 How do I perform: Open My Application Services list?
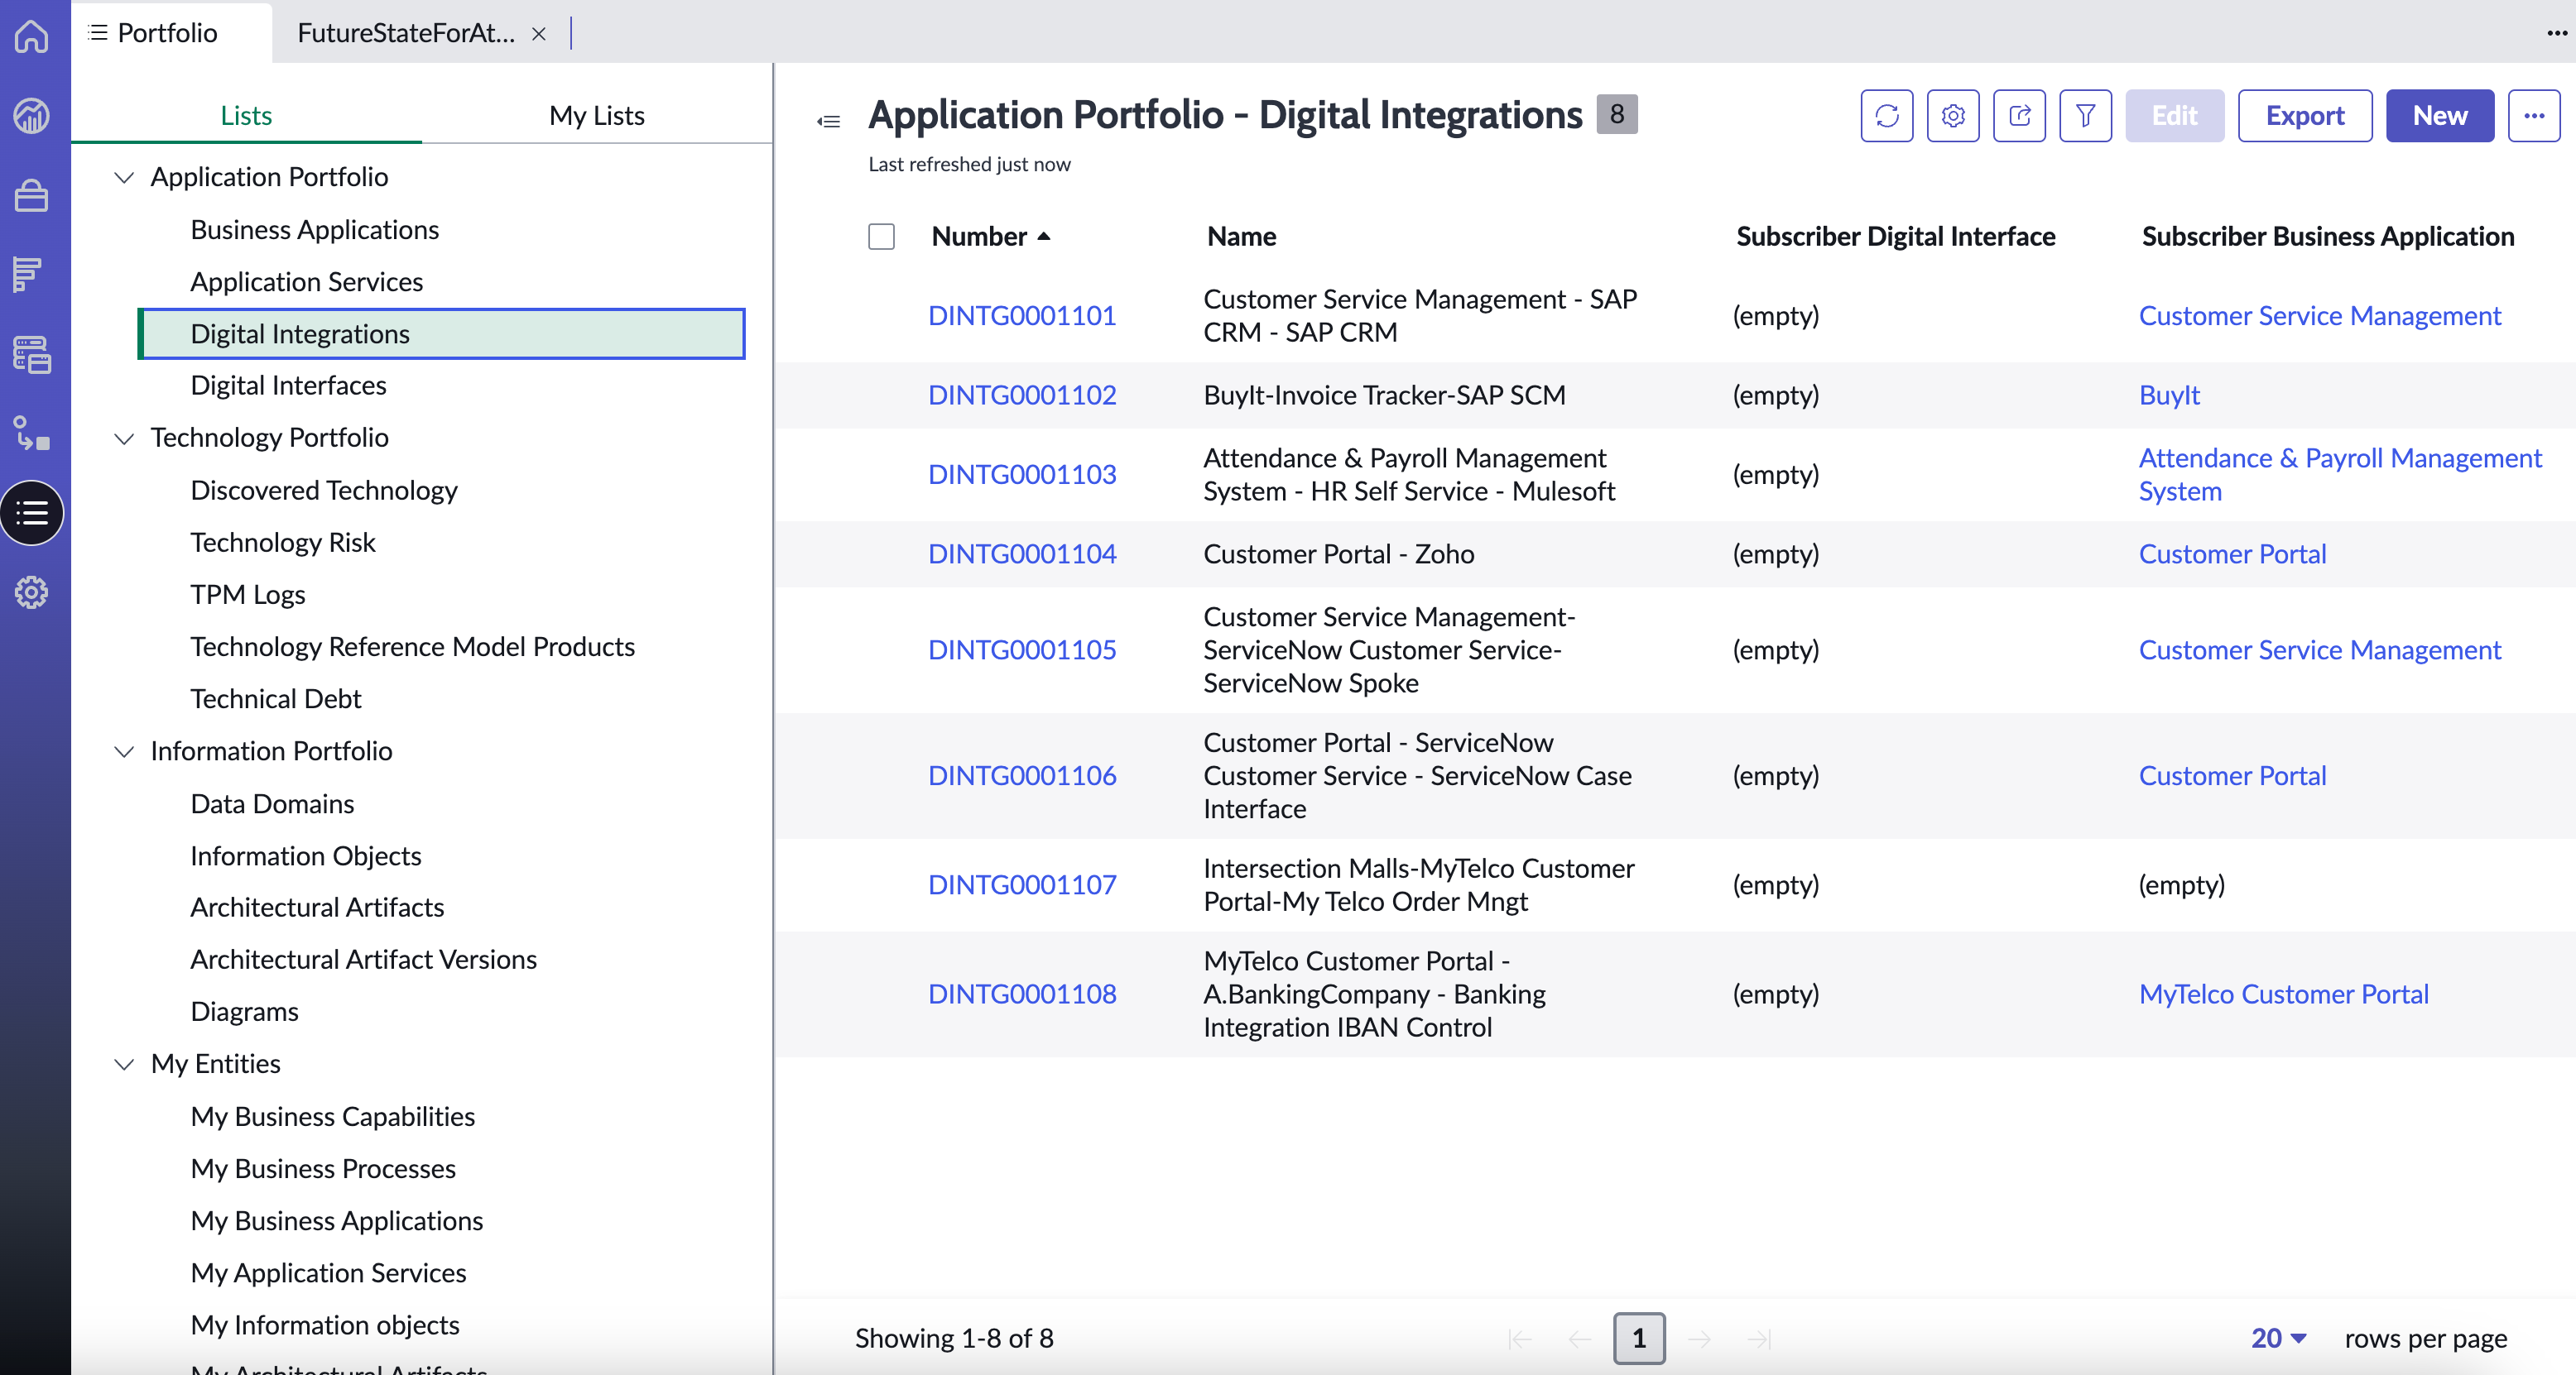coord(328,1273)
